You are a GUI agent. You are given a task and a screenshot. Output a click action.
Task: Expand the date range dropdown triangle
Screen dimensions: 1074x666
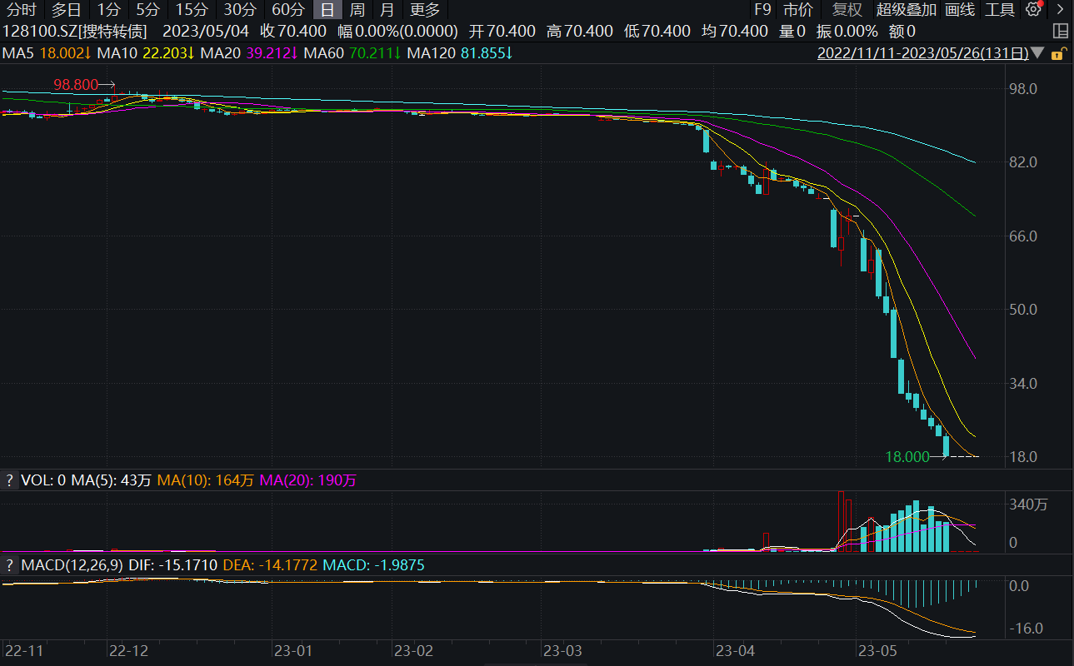(1037, 53)
